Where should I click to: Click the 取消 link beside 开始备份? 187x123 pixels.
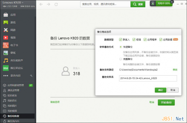click(152, 102)
